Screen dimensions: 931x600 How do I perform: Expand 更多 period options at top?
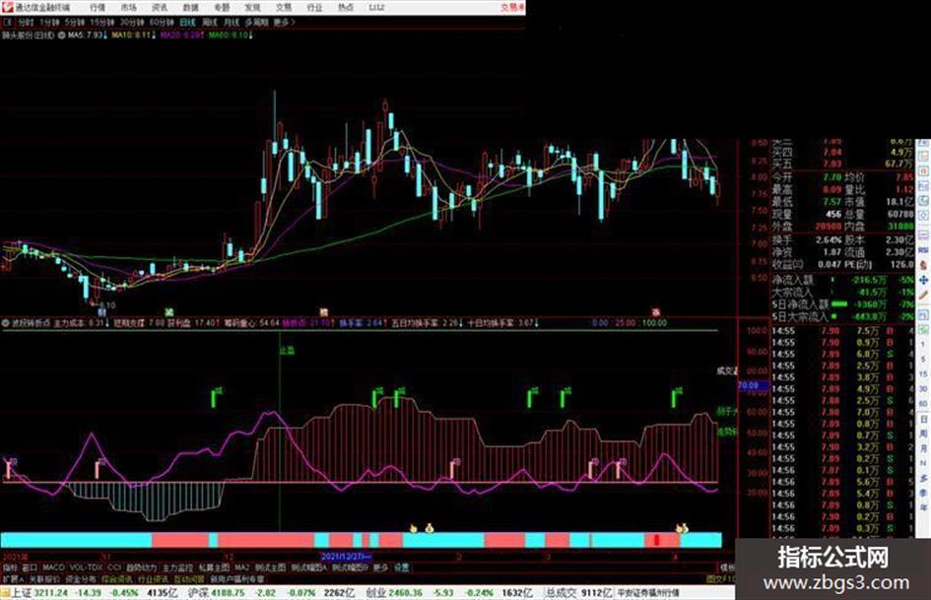point(284,23)
